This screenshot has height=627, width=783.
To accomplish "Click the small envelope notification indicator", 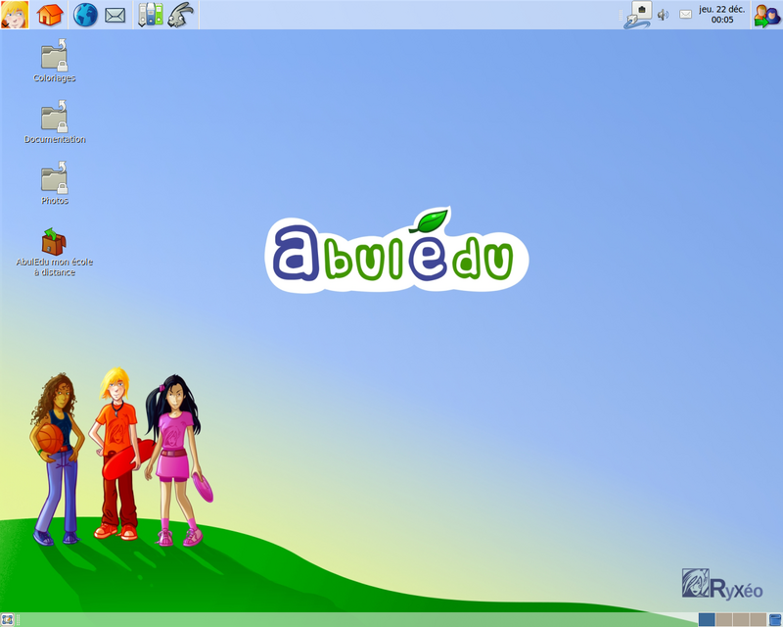I will (x=686, y=15).
